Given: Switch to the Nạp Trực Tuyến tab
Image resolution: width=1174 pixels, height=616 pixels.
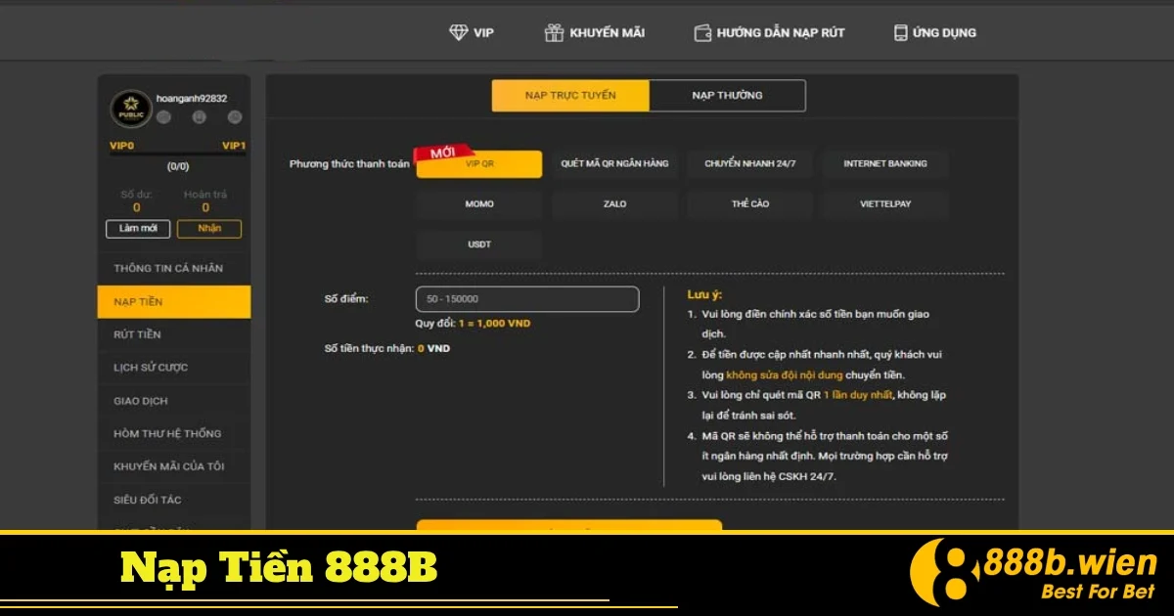Looking at the screenshot, I should tap(570, 96).
